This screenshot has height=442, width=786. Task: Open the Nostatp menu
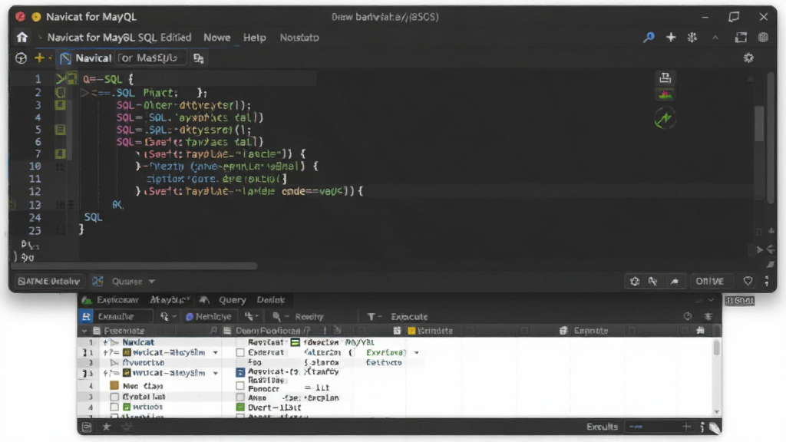299,38
